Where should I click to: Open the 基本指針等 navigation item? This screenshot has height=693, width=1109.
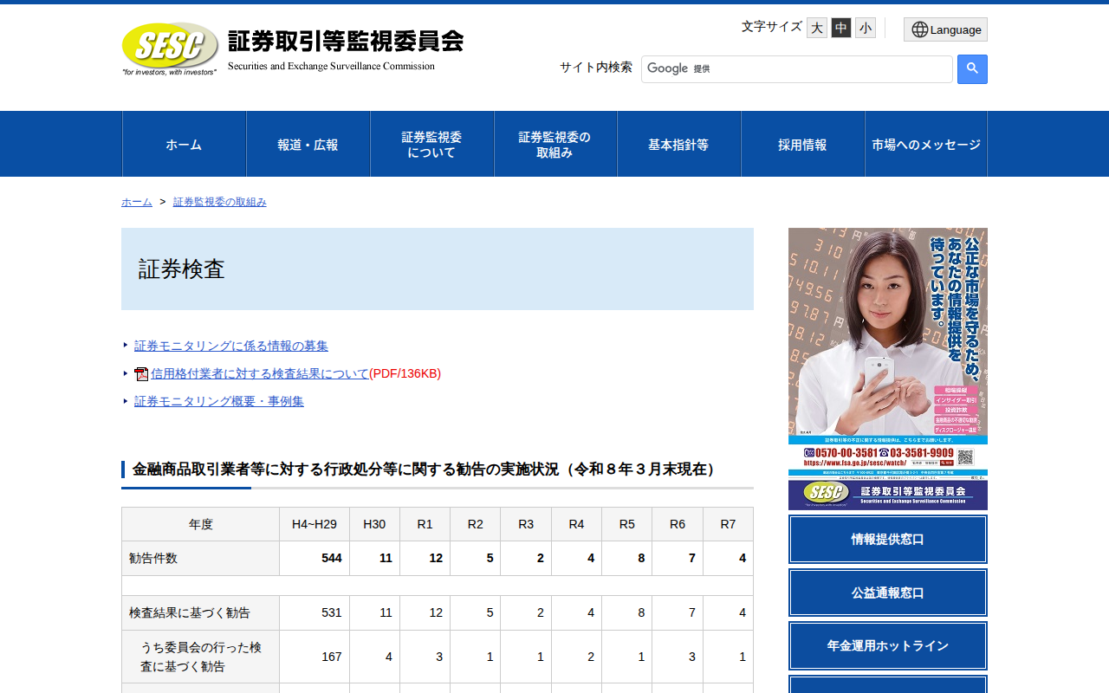point(679,144)
